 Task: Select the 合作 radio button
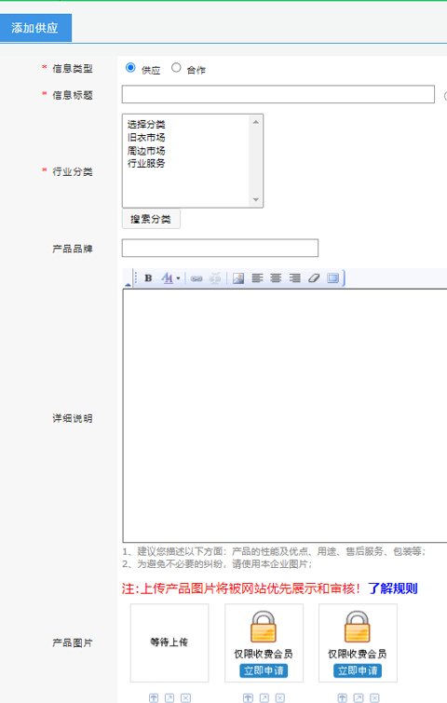[176, 68]
